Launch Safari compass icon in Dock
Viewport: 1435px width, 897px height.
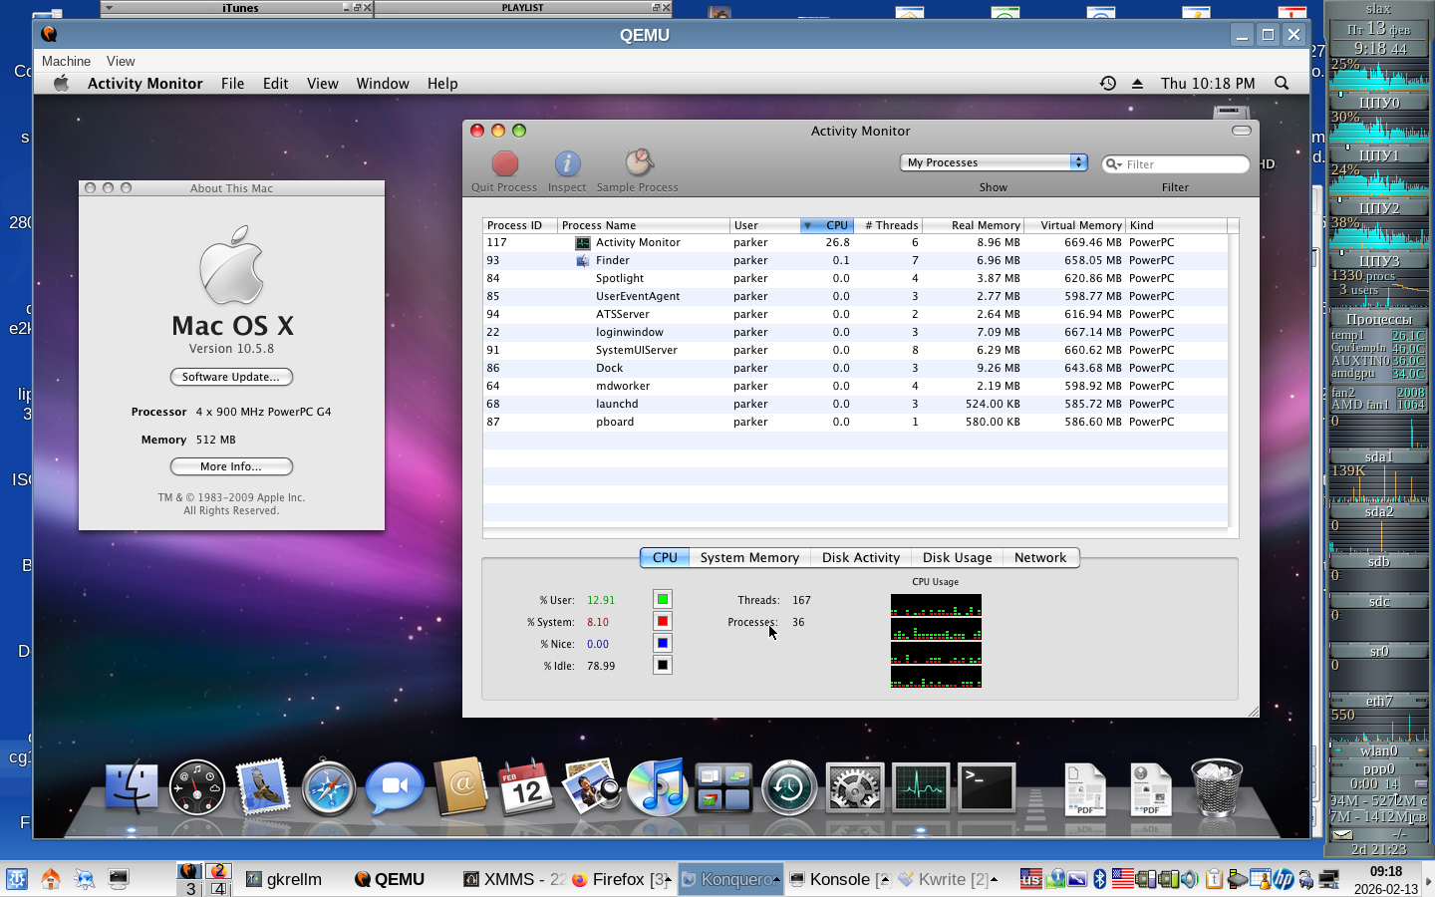[x=329, y=787]
